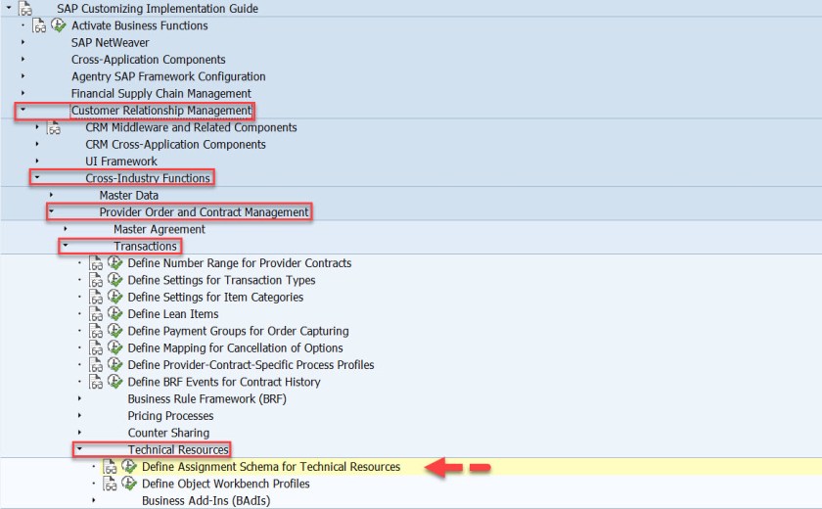822x509 pixels.
Task: Collapse the Transactions node
Action: (65, 245)
